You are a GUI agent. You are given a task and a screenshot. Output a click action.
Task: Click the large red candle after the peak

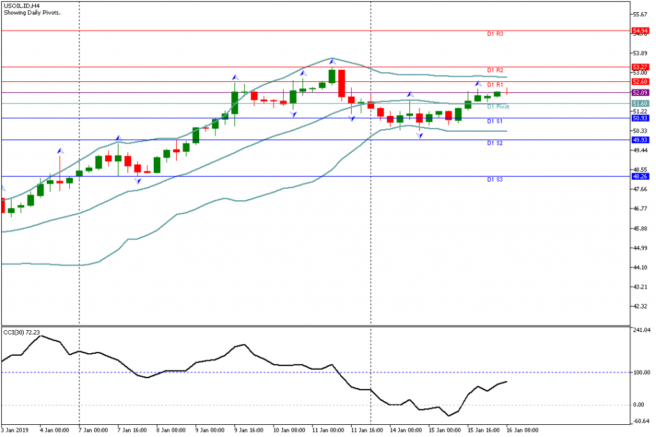[341, 83]
